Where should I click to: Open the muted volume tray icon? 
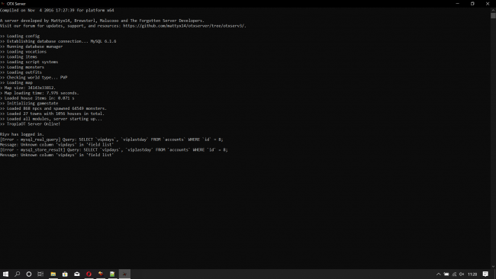point(462,274)
